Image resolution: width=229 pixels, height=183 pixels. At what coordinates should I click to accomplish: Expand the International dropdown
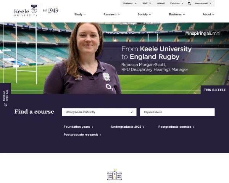point(203,3)
